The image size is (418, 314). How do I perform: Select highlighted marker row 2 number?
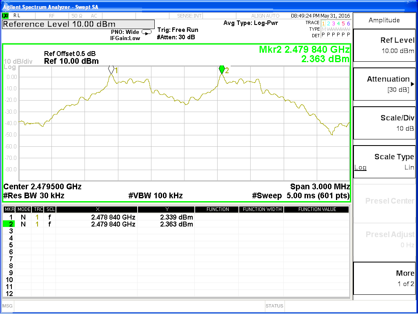[9, 224]
